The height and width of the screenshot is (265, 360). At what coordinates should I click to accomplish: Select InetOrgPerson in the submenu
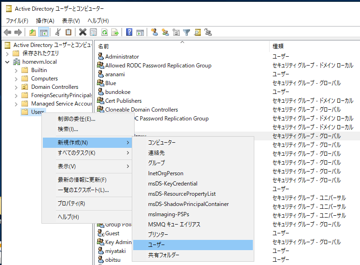click(193, 173)
